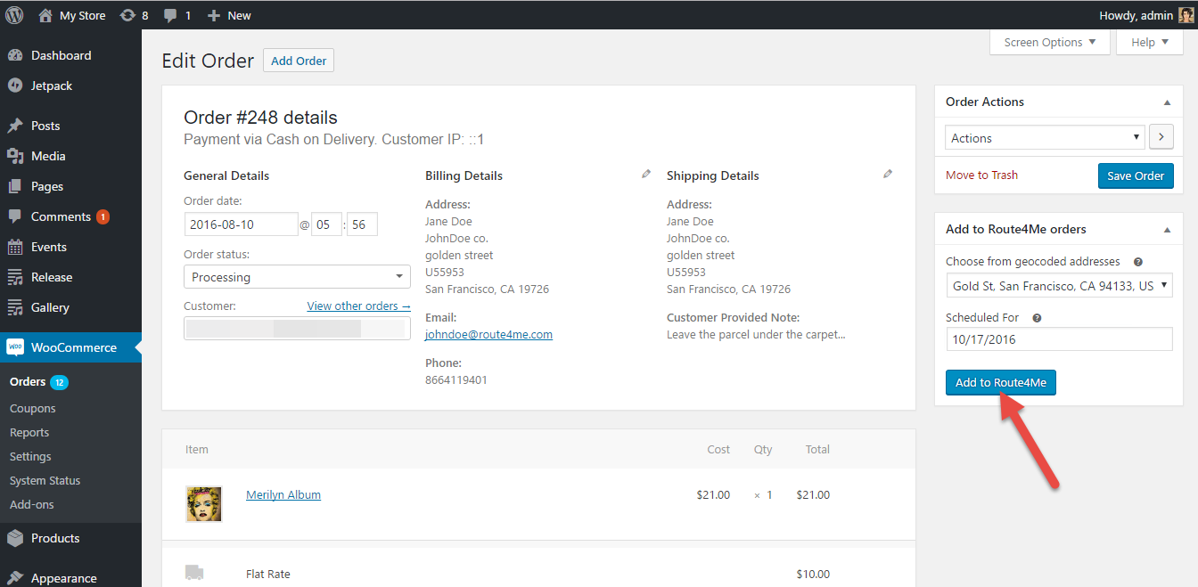This screenshot has width=1198, height=587.
Task: Click help icon next to Scheduled For
Action: [x=1037, y=318]
